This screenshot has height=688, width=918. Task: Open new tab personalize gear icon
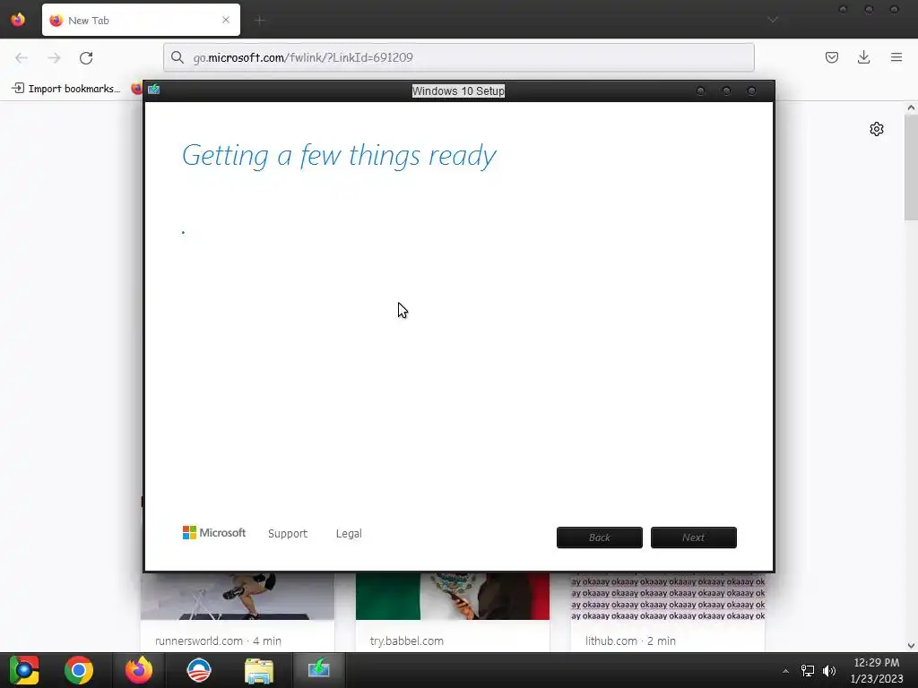[x=877, y=129]
